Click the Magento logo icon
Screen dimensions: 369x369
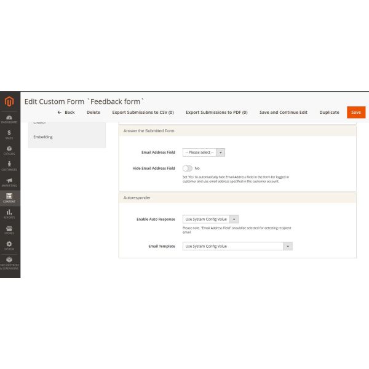point(9,101)
